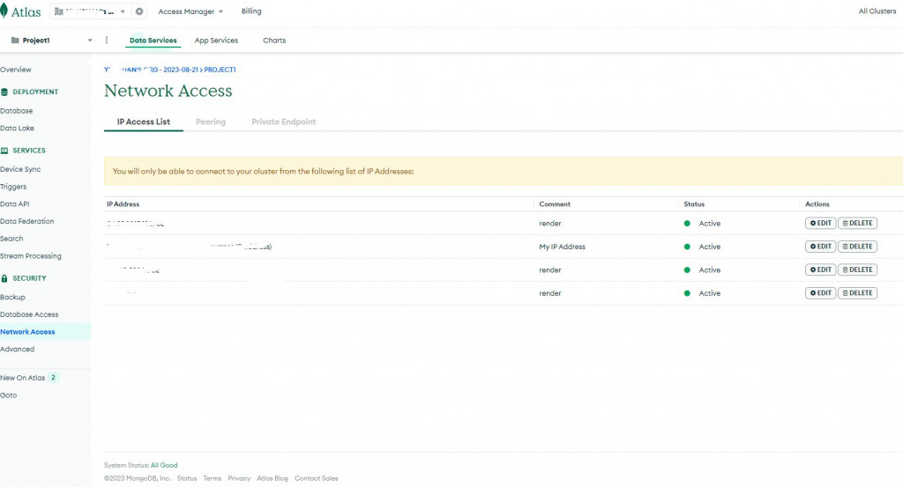903x487 pixels.
Task: Open organization settings gear icon
Action: [x=139, y=11]
